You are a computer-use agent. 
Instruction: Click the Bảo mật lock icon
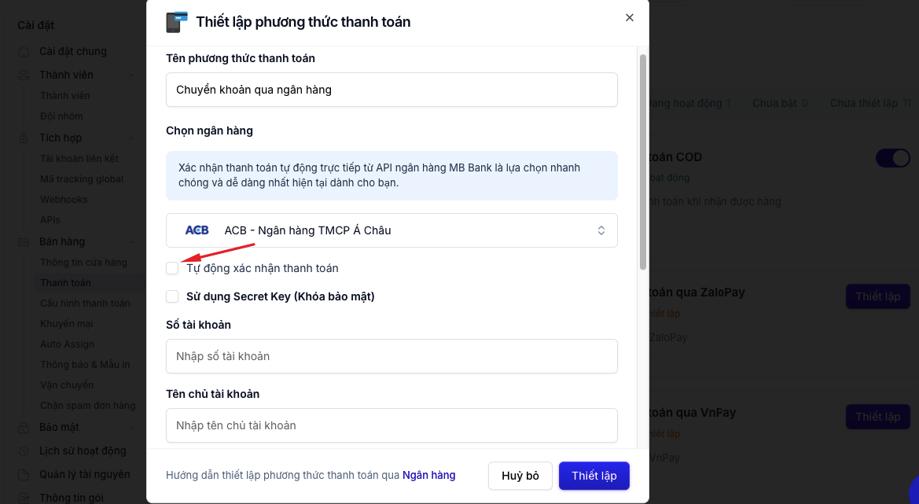[24, 427]
